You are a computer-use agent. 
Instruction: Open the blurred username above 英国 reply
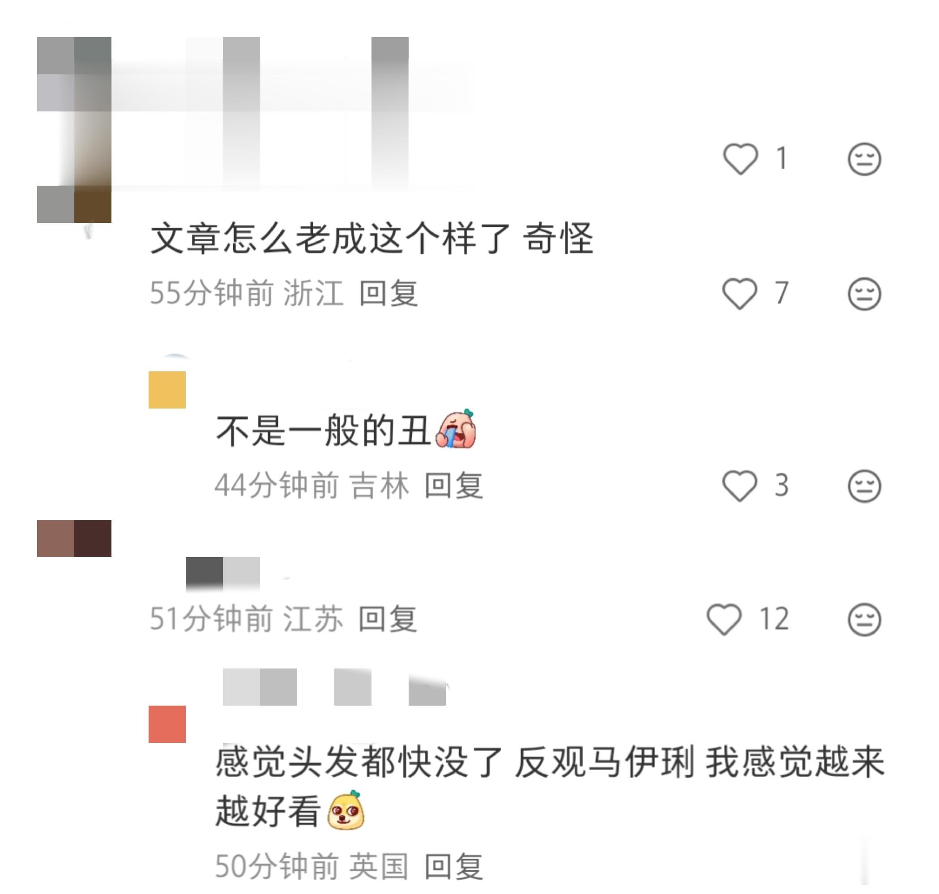(334, 687)
